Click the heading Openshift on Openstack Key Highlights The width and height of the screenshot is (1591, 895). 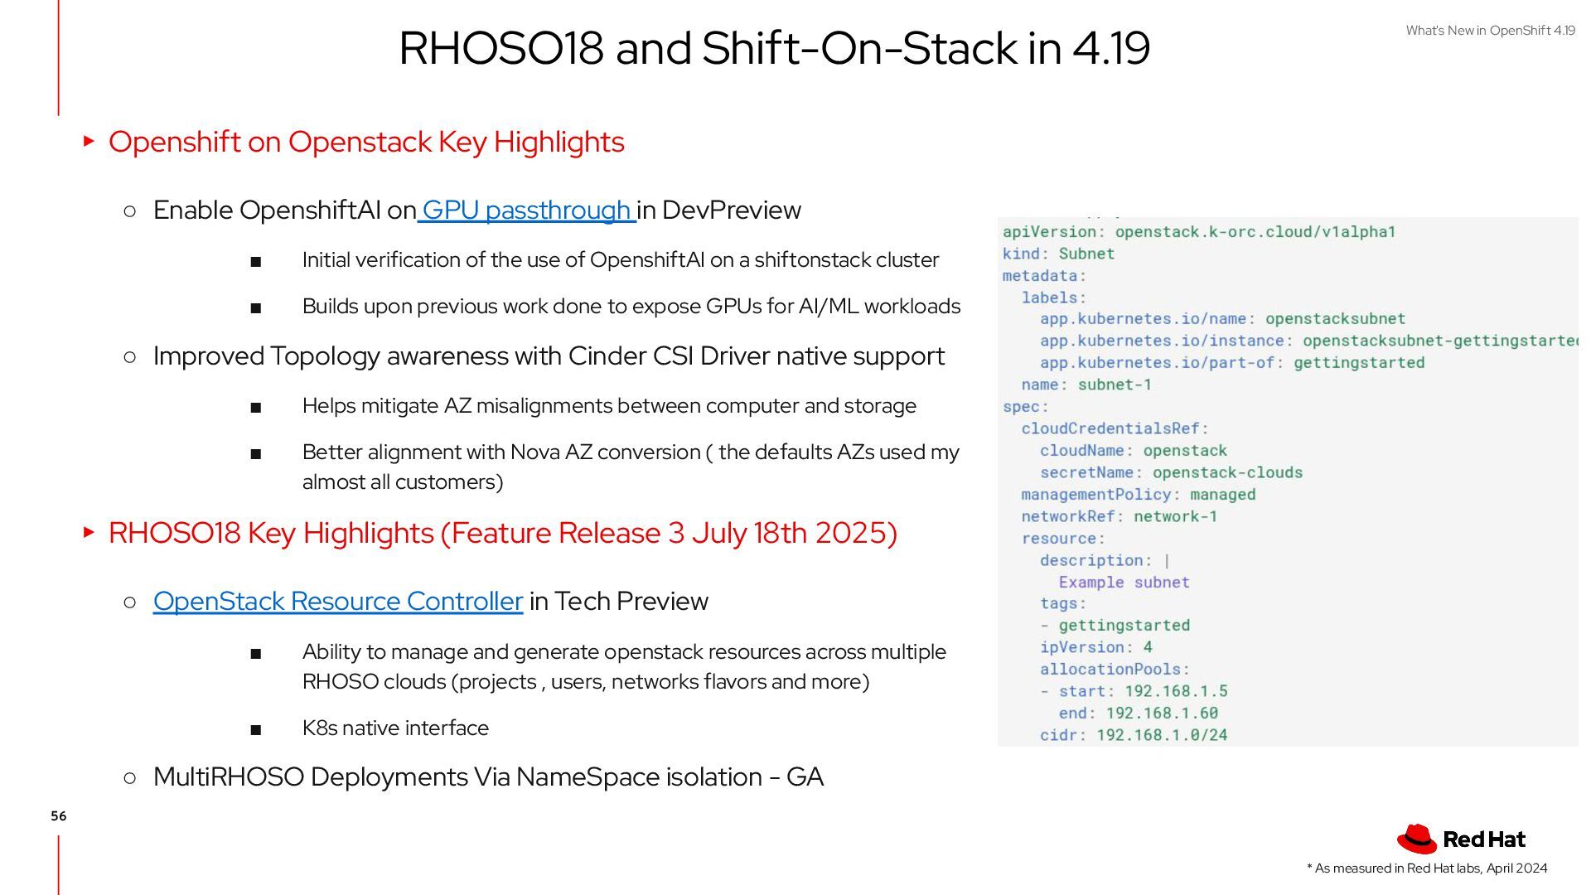(366, 143)
